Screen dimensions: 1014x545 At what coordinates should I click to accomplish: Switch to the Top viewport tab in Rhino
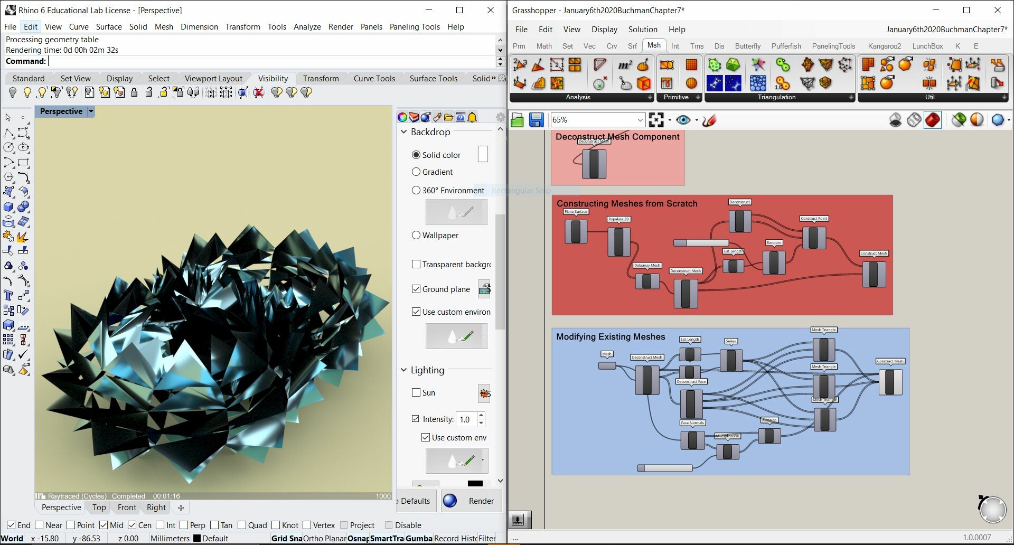tap(99, 508)
